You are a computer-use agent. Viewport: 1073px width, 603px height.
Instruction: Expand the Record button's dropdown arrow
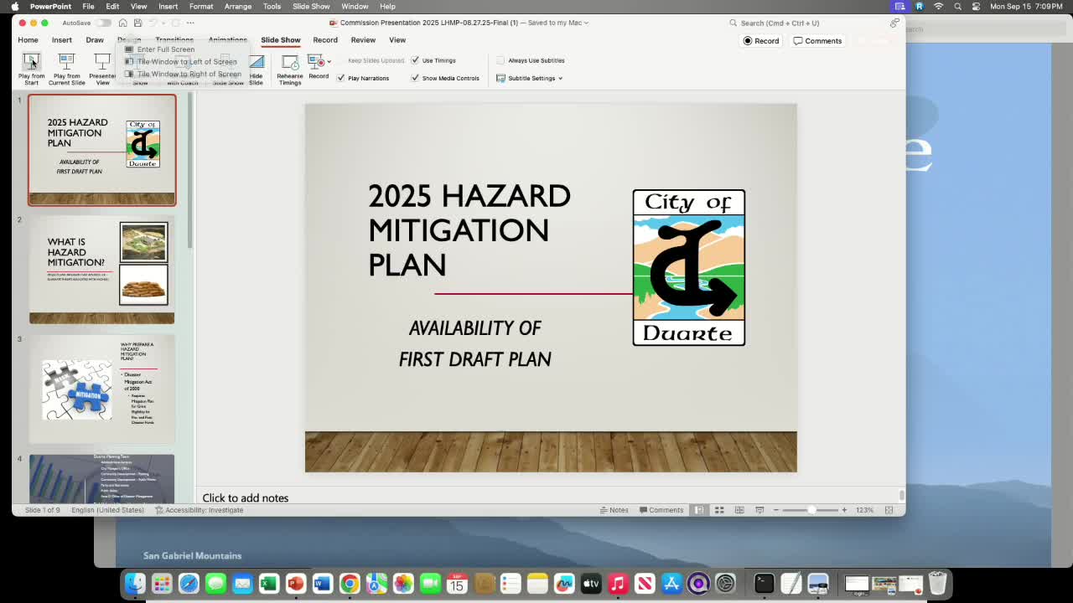(x=329, y=59)
